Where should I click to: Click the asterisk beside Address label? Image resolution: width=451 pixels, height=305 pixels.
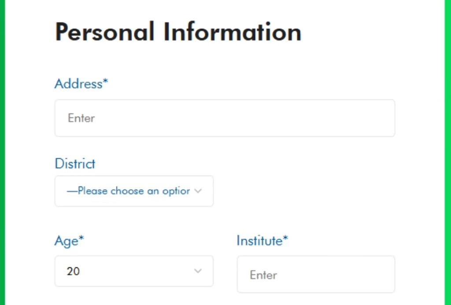coord(106,82)
